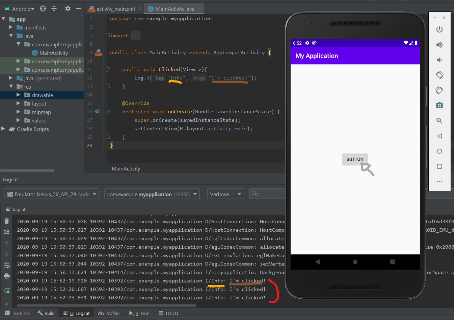
Task: Open the Build tool window
Action: [x=46, y=313]
